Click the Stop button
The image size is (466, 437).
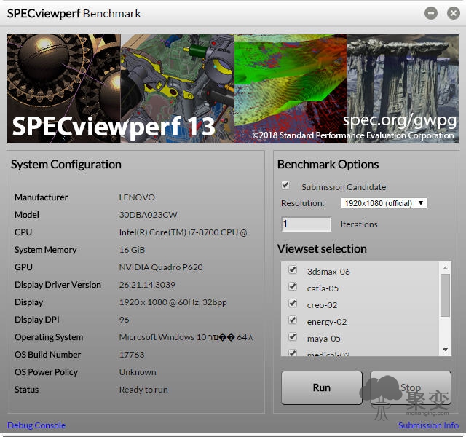pos(411,387)
